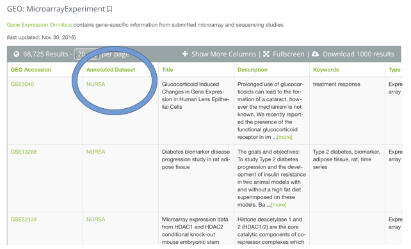Click Show More Columns
411x249 pixels.
(223, 54)
